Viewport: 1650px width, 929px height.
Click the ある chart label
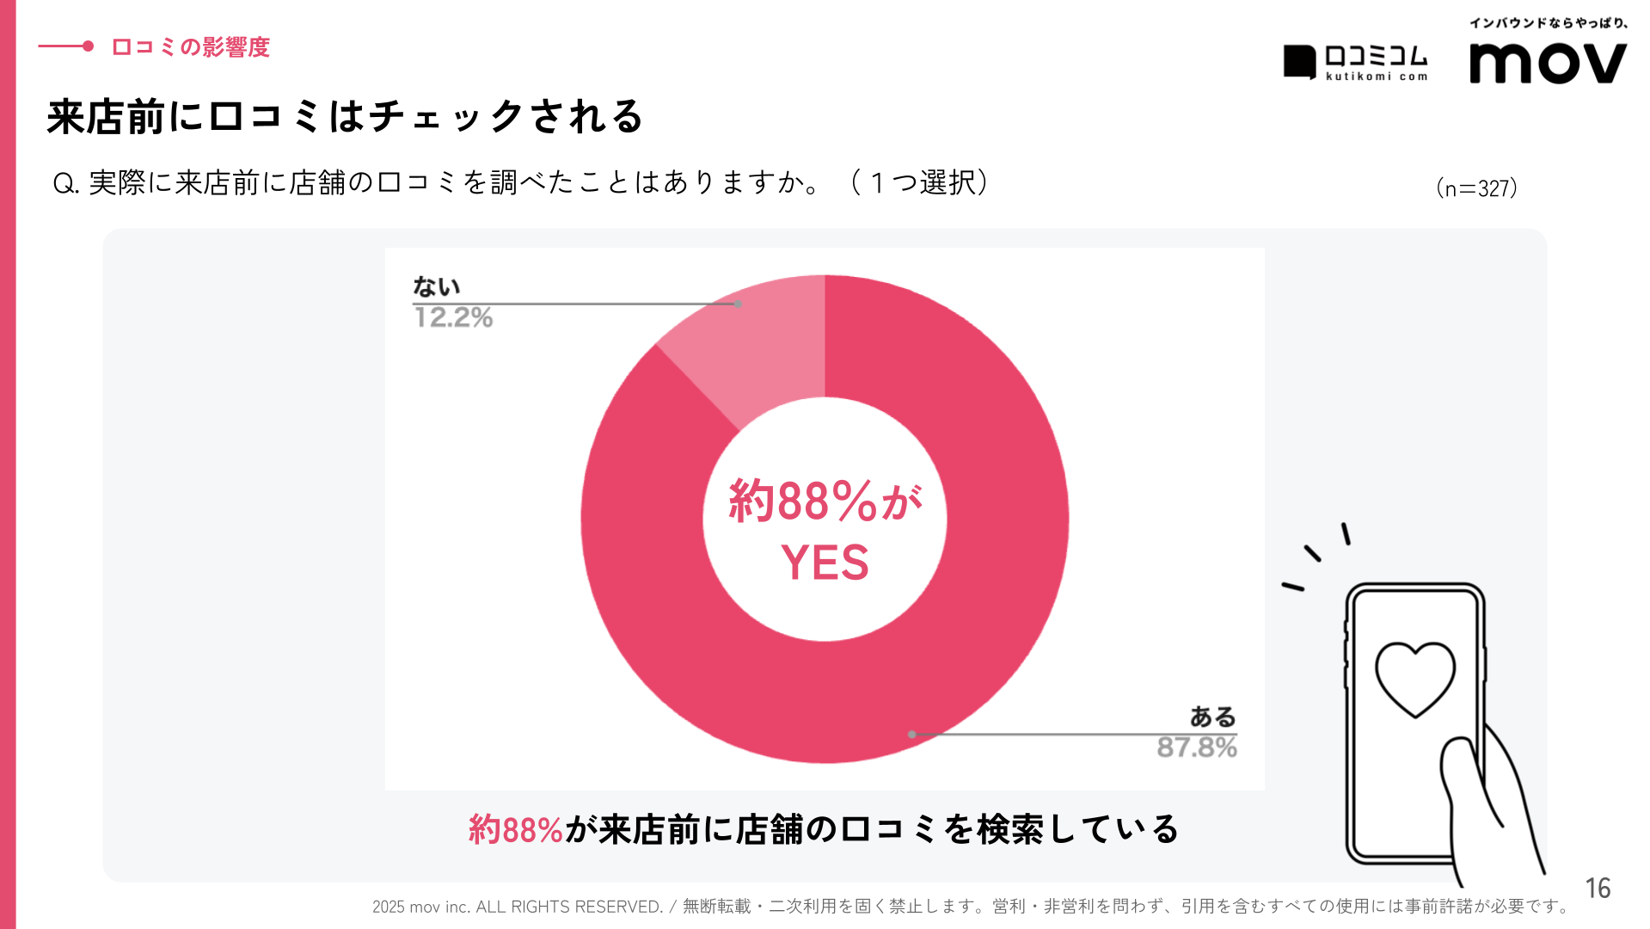tap(1212, 717)
